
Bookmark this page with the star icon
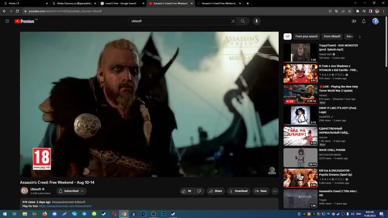349,11
